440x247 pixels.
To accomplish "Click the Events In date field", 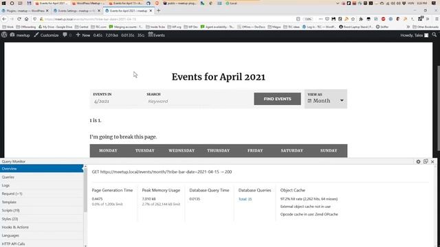I will point(116,102).
